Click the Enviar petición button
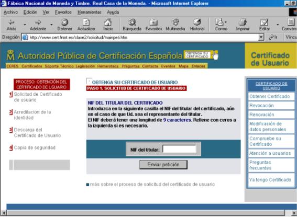The image size is (297, 217). (163, 165)
